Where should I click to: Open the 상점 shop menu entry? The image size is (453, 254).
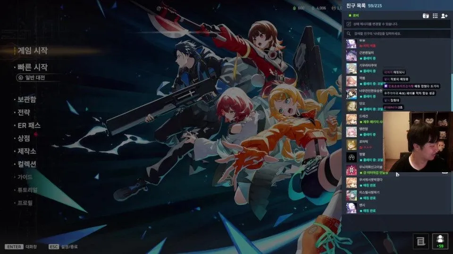pyautogui.click(x=24, y=138)
